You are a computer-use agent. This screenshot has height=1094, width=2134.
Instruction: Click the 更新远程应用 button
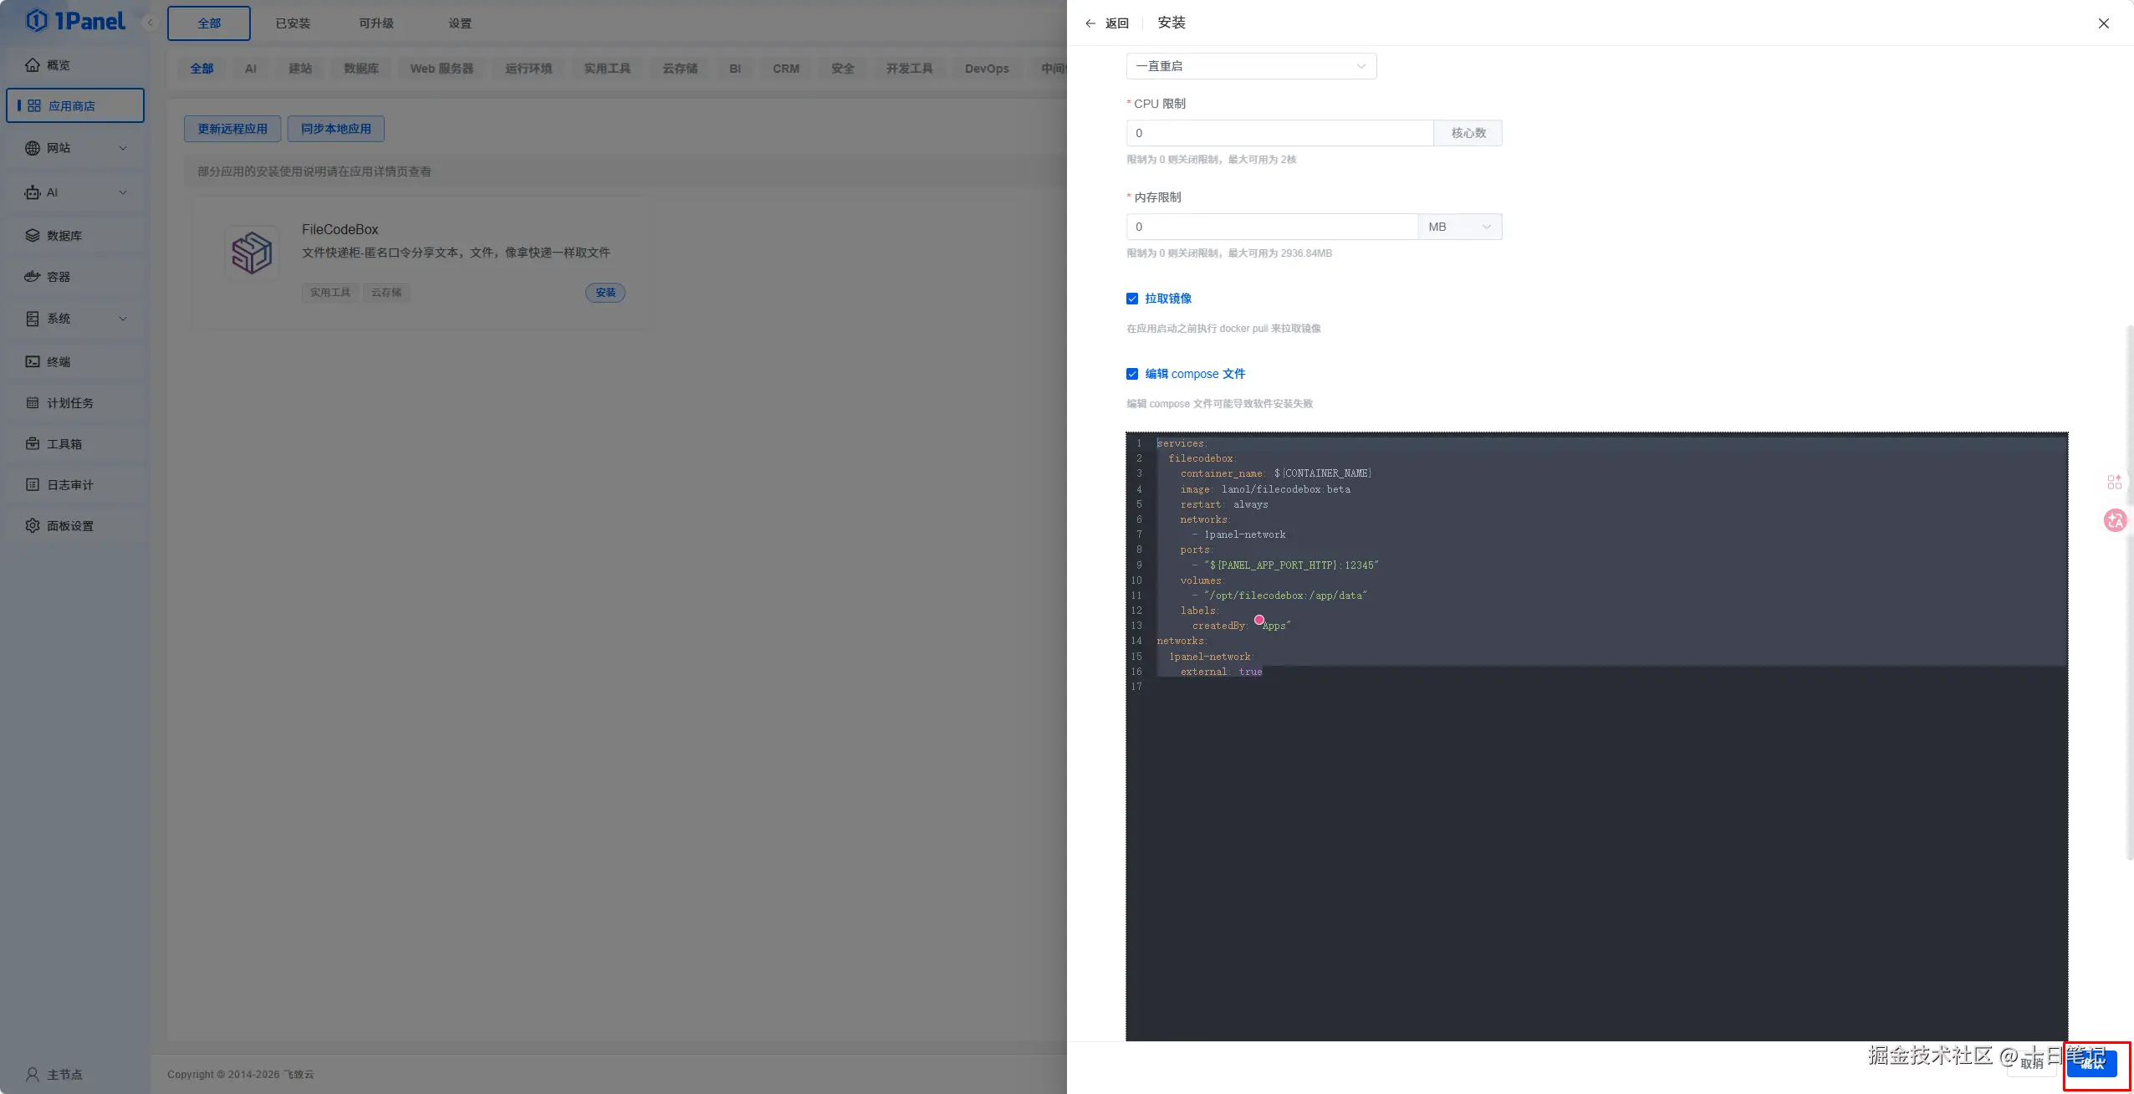tap(232, 129)
